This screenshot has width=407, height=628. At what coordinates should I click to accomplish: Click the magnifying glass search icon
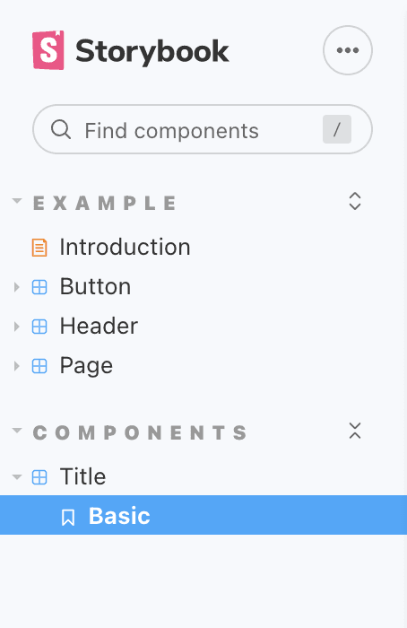(x=61, y=129)
